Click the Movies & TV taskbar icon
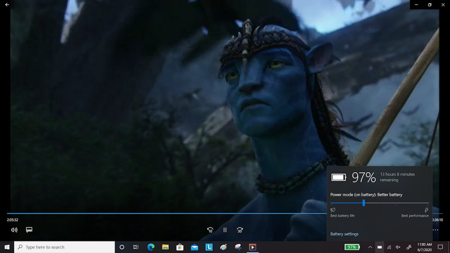 coord(253,247)
